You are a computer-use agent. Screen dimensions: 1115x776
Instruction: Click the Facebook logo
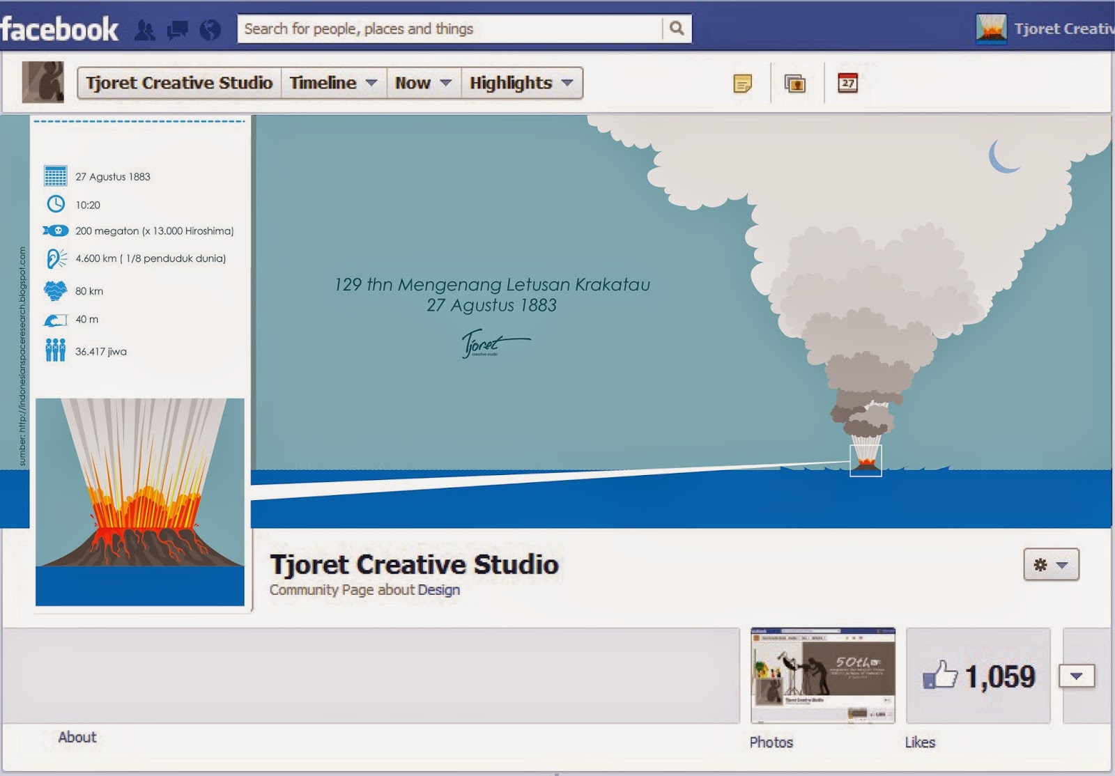click(59, 29)
